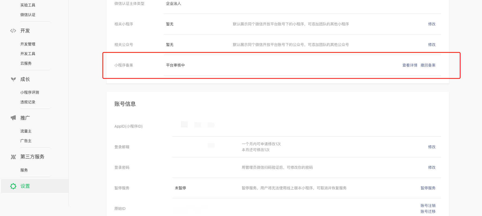Screen dimensions: 482x216
Task: Click the 相关小程序 label
Action: tap(124, 24)
